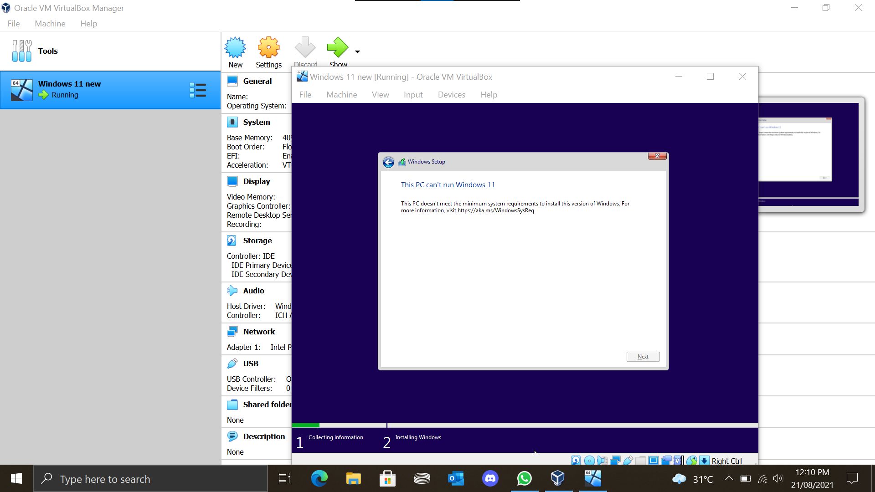Click the mouse integration status icon

(x=692, y=461)
